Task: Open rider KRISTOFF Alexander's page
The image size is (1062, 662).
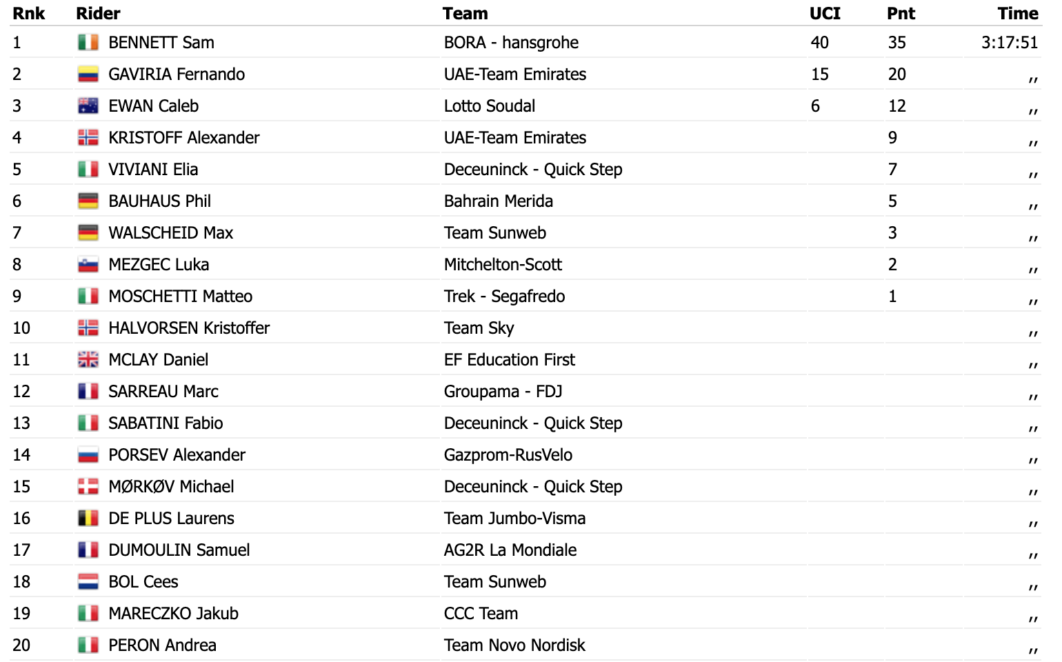Action: coord(184,138)
